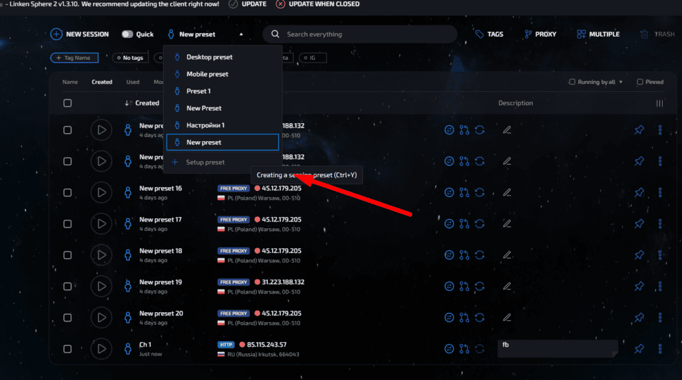Open column settings icon beside Description header
This screenshot has width=682, height=380.
pos(659,103)
